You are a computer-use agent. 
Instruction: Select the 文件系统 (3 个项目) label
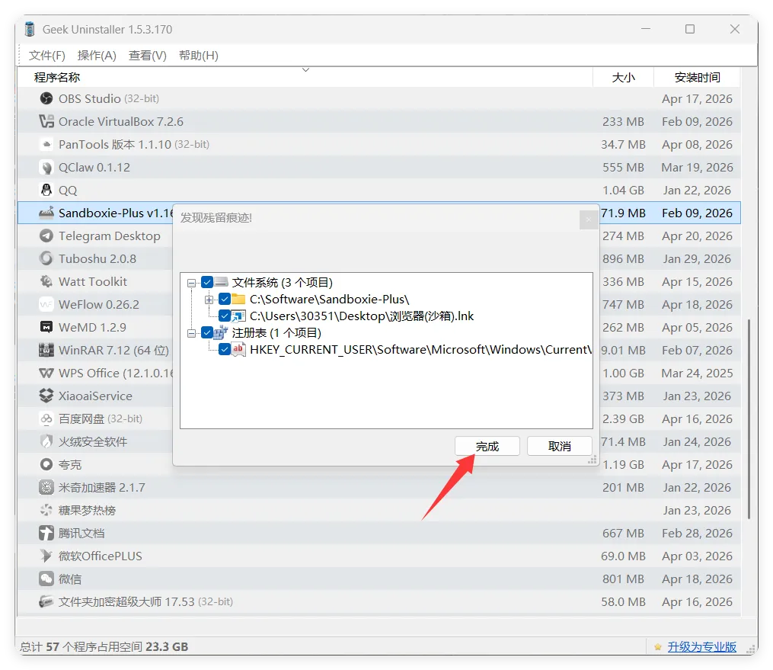[283, 282]
